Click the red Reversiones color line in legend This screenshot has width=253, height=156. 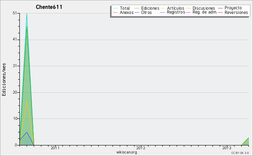point(221,12)
